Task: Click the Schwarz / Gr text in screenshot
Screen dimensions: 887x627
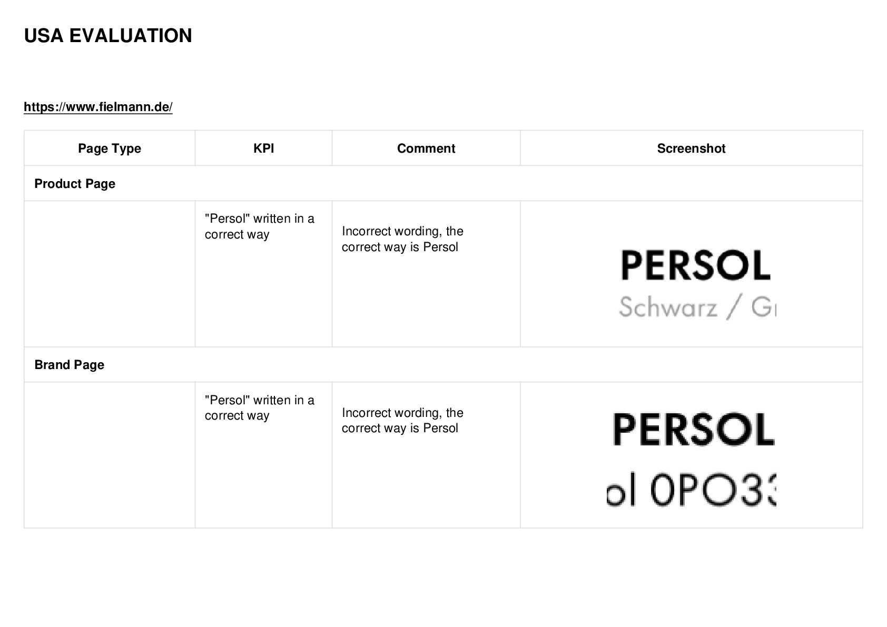Action: 697,307
